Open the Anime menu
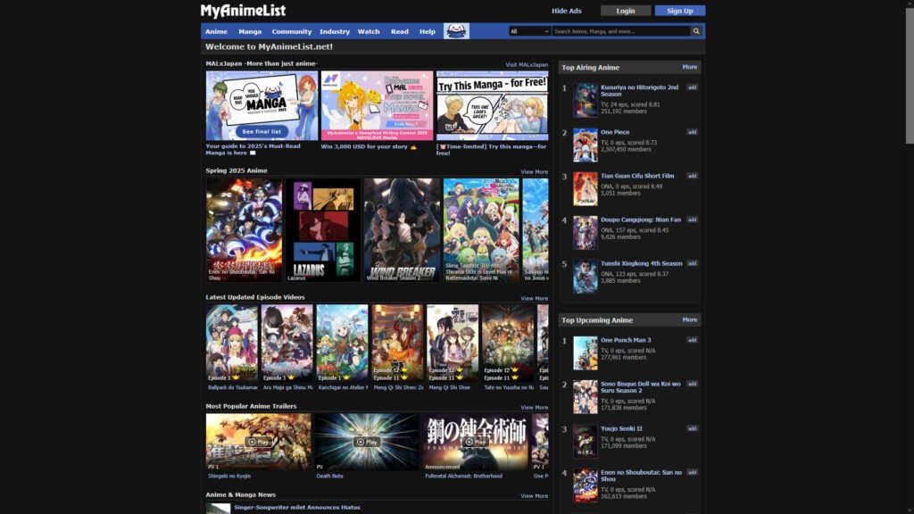914x514 pixels. (x=216, y=31)
